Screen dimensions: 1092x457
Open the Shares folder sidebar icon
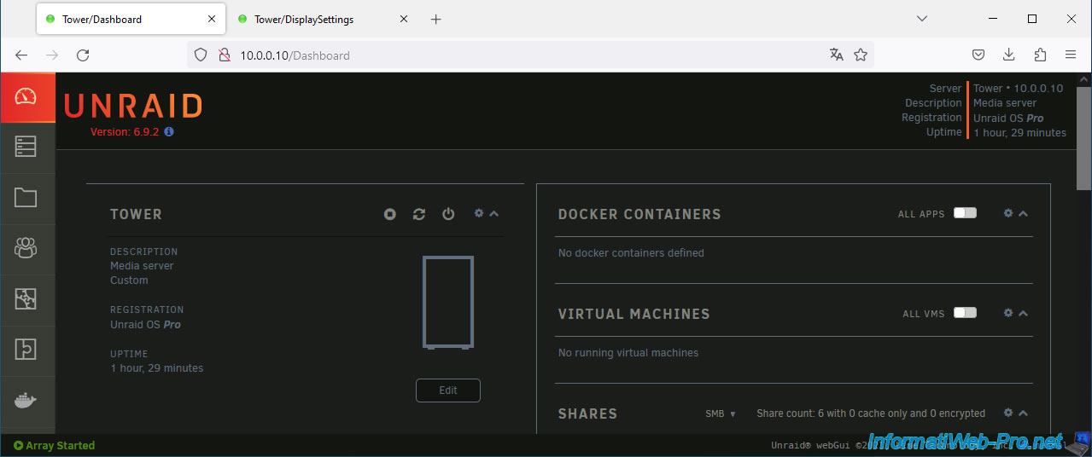click(x=26, y=198)
